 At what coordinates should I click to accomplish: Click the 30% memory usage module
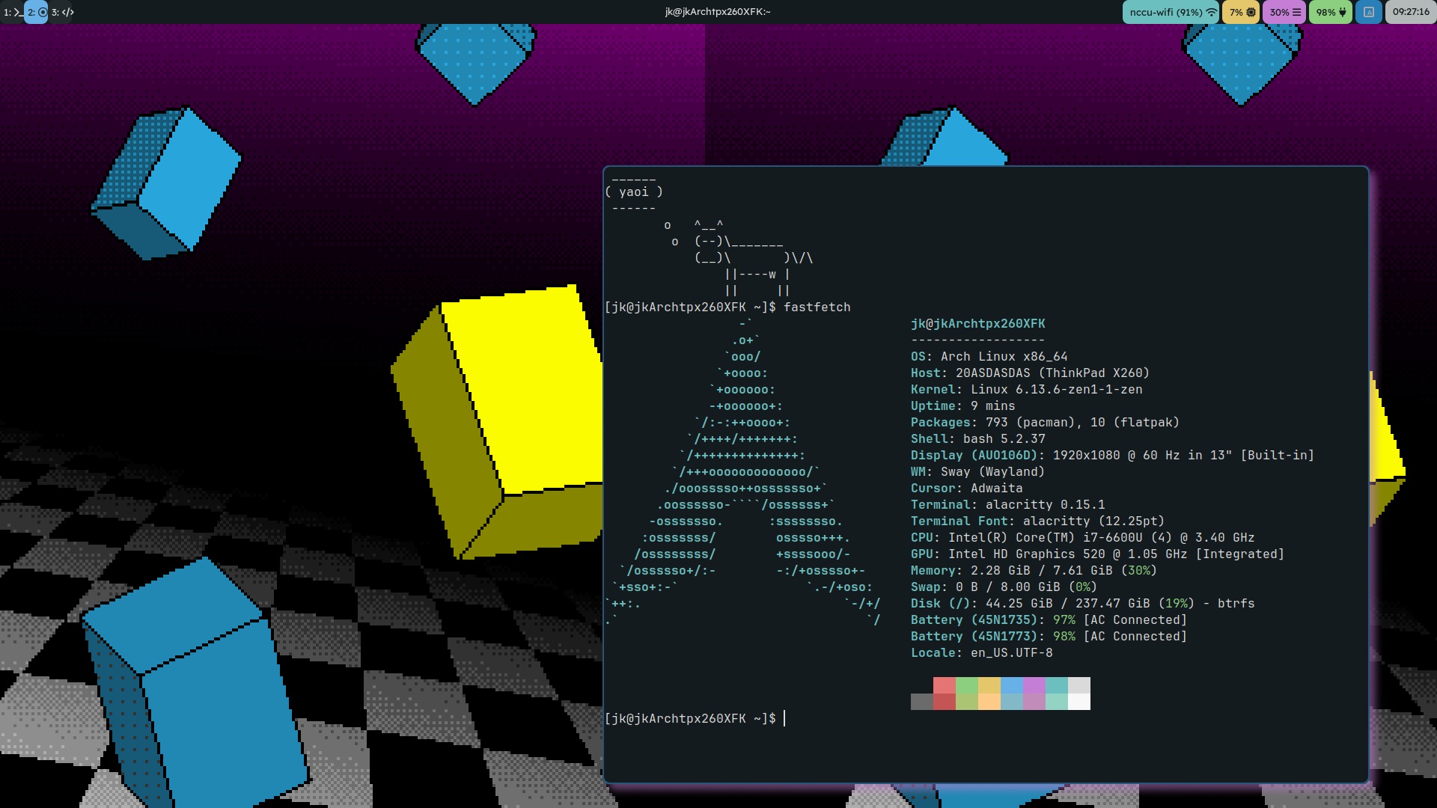click(x=1284, y=12)
